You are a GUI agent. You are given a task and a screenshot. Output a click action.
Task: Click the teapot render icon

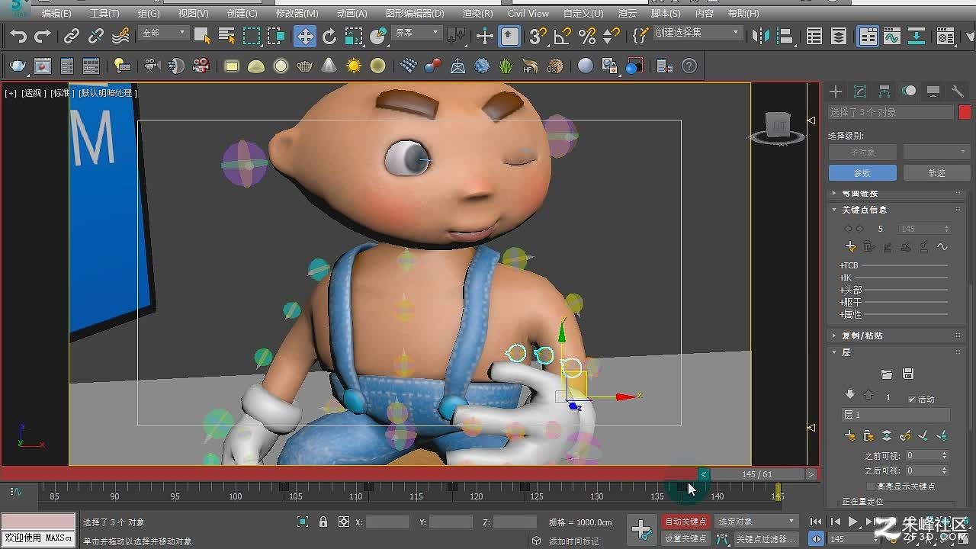tap(18, 66)
